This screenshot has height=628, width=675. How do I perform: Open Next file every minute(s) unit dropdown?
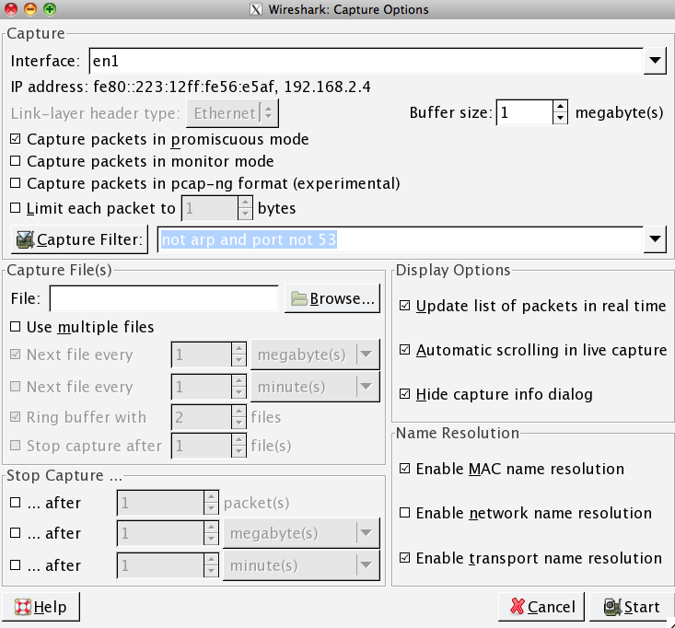pyautogui.click(x=315, y=387)
